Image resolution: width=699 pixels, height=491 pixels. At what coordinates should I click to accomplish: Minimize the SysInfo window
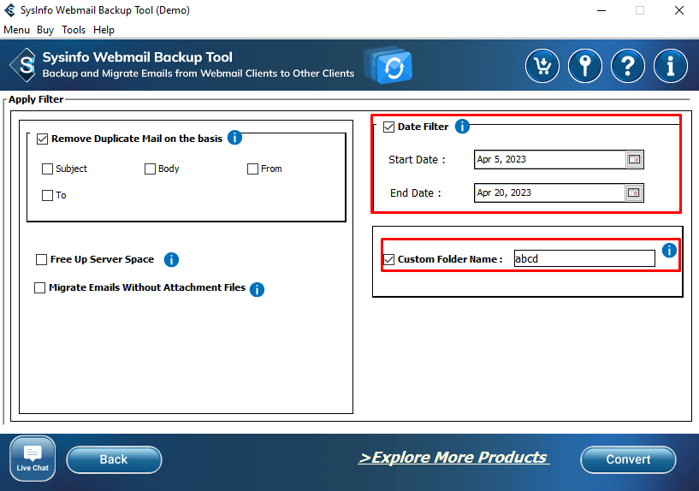601,10
